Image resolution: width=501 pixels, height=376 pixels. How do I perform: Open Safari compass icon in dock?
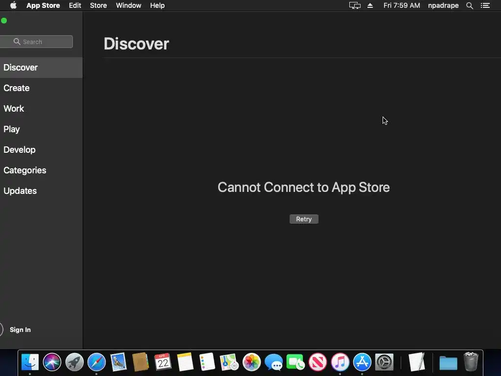click(96, 362)
